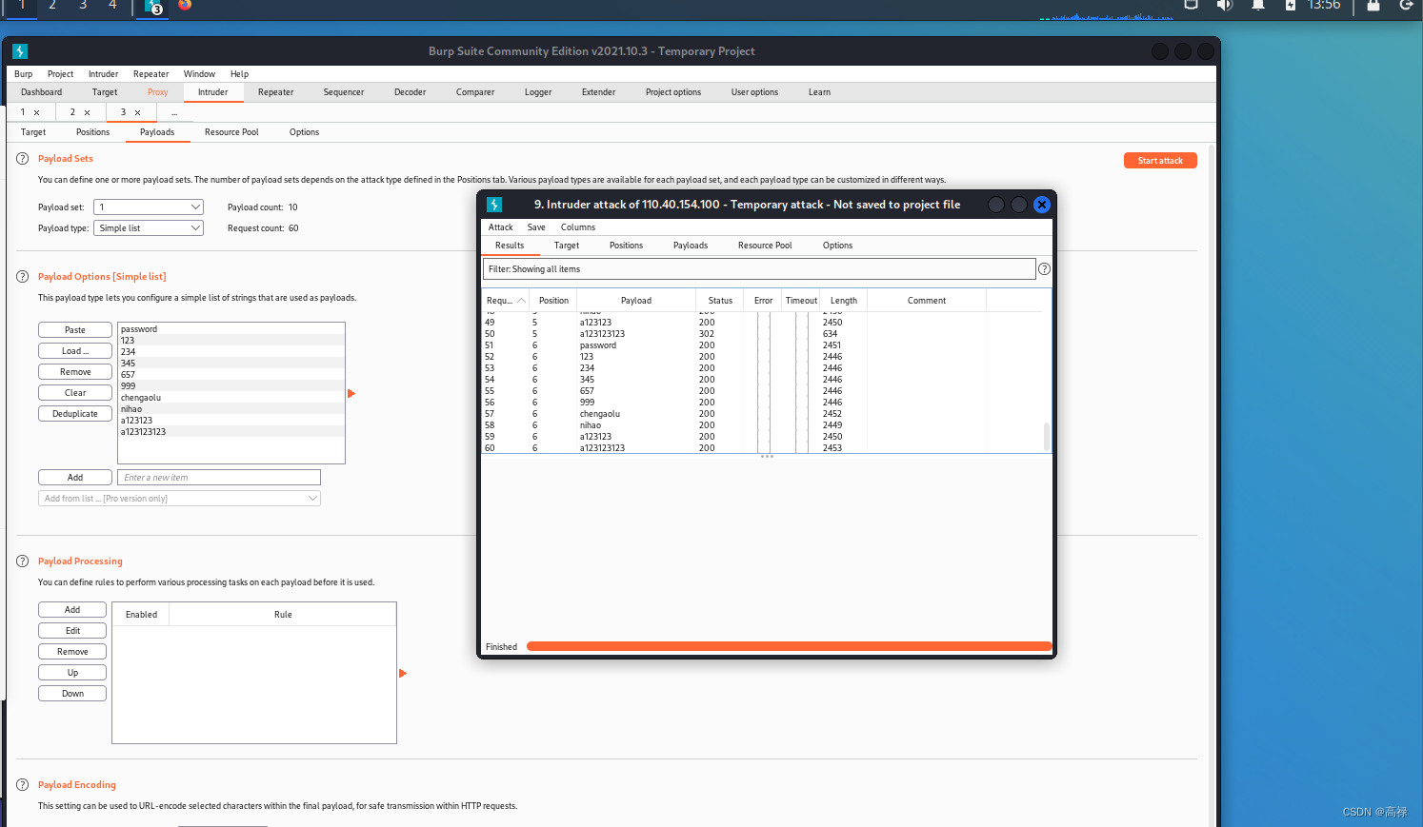1423x827 pixels.
Task: Click the attack progress bar
Action: tap(789, 647)
